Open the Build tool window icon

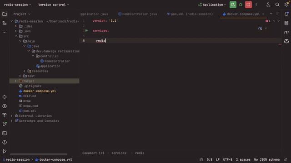click(x=5, y=115)
